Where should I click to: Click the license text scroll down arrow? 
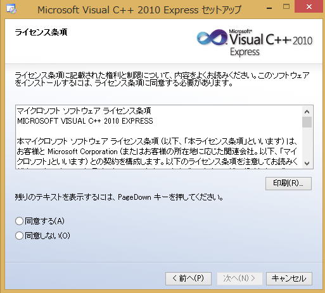click(x=307, y=163)
